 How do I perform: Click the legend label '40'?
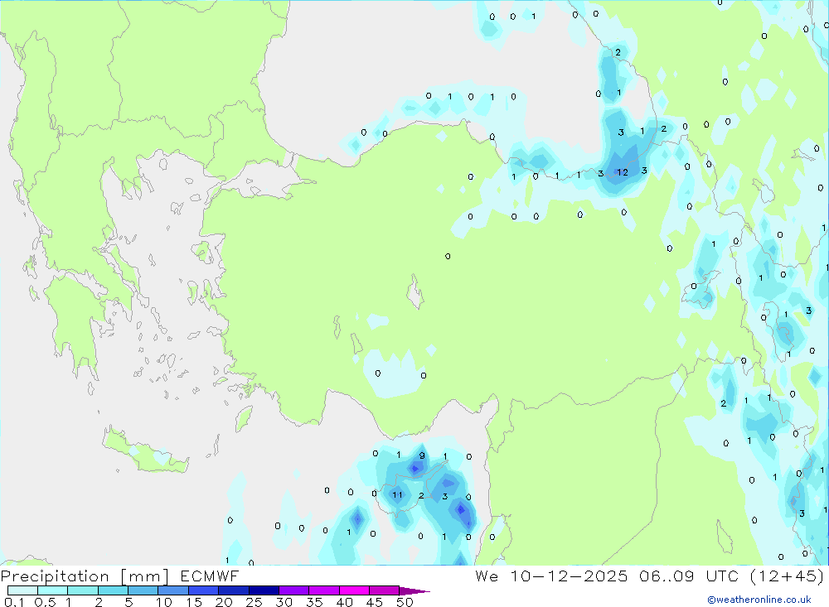[344, 602]
